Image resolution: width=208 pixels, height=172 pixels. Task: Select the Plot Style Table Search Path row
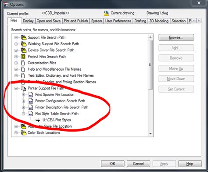tap(57, 114)
